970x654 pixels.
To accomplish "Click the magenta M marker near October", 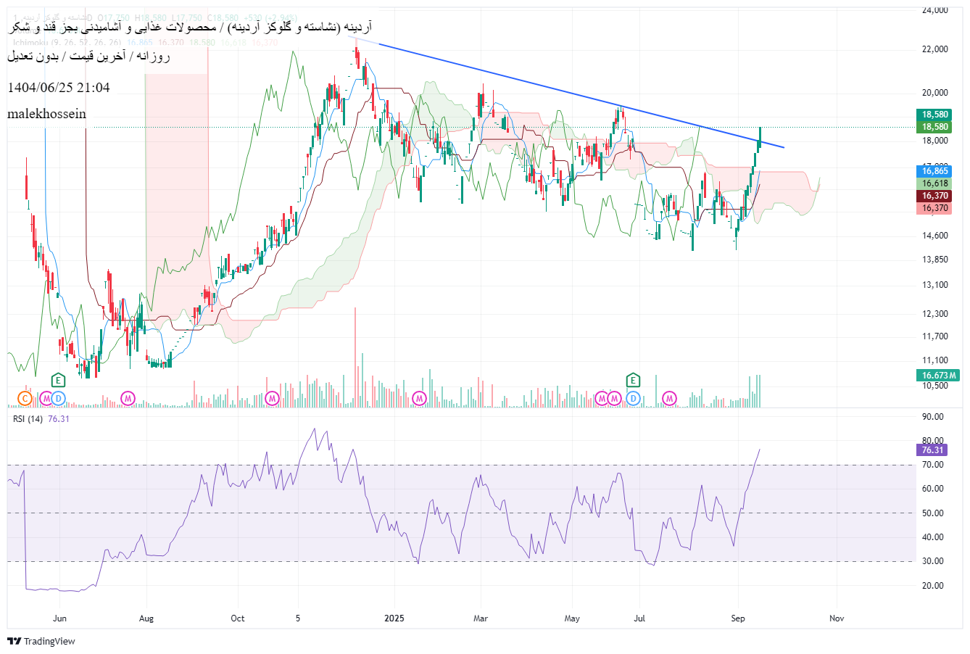I will coord(272,398).
